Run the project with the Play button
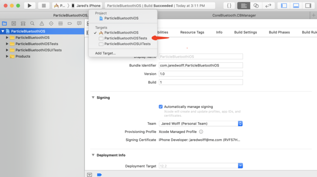Viewport: 317px width, 177px height. [x=30, y=6]
